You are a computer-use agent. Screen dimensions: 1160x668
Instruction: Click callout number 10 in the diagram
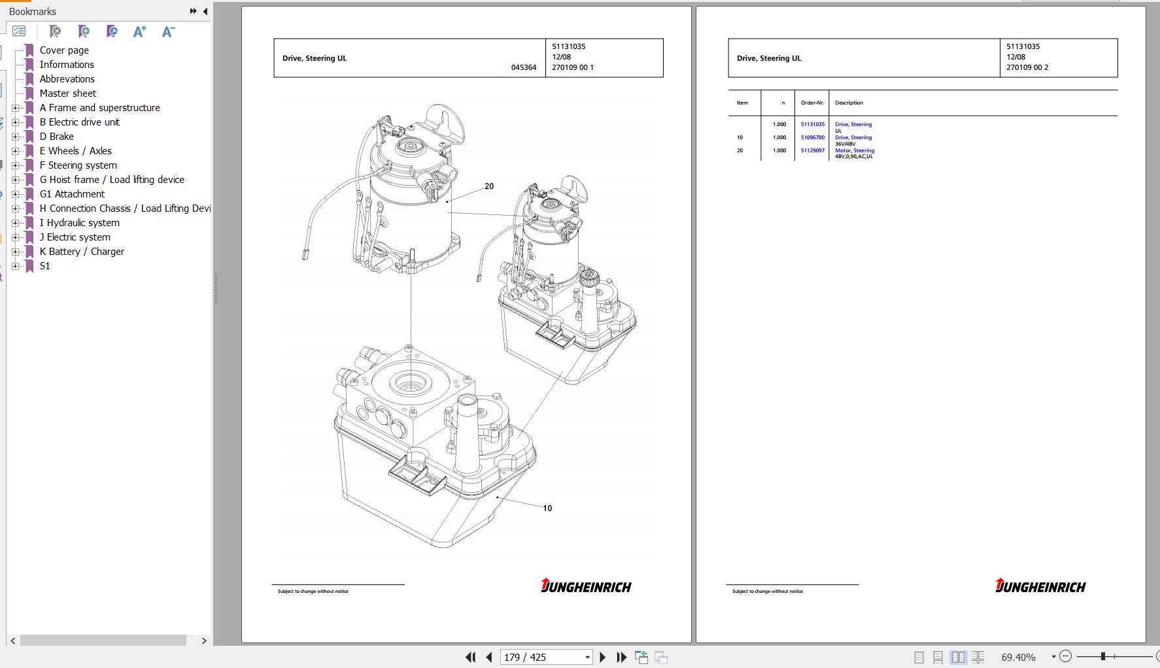click(x=547, y=508)
